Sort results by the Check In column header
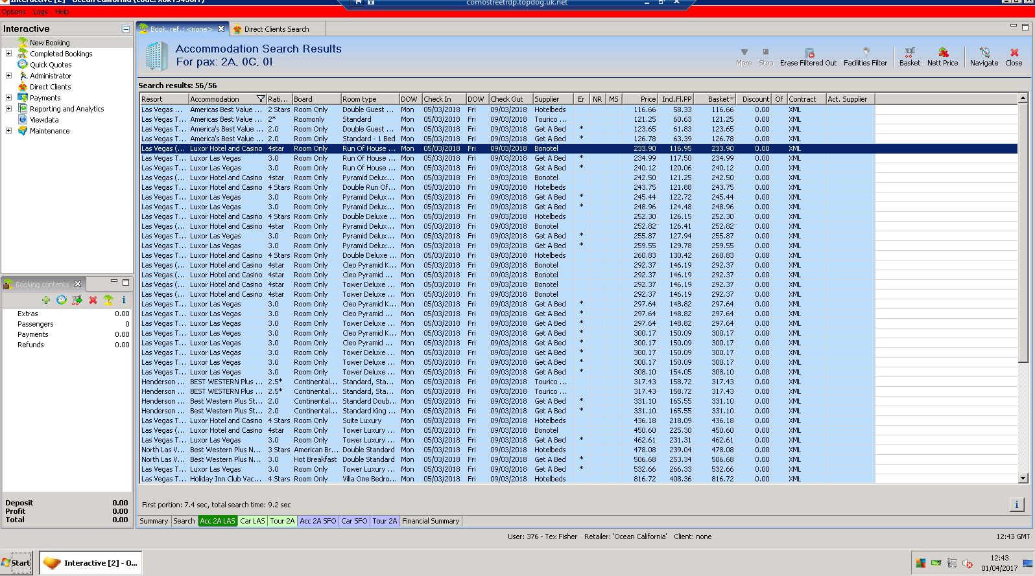Viewport: 1035px width, 576px height. (444, 99)
